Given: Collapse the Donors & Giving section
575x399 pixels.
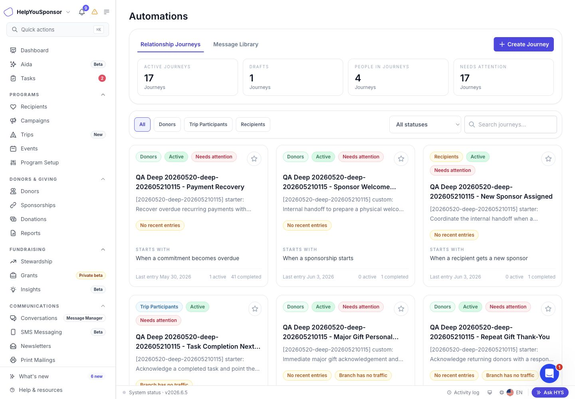Looking at the screenshot, I should [x=103, y=179].
